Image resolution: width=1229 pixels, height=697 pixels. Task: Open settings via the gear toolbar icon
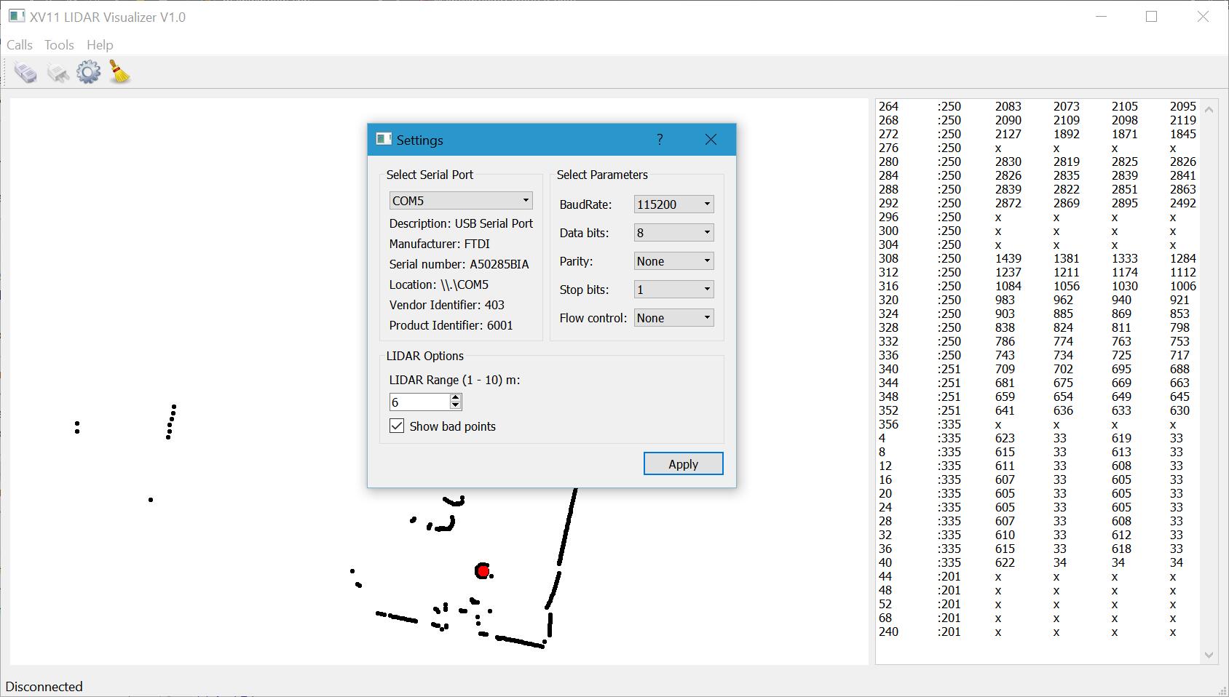click(x=89, y=73)
